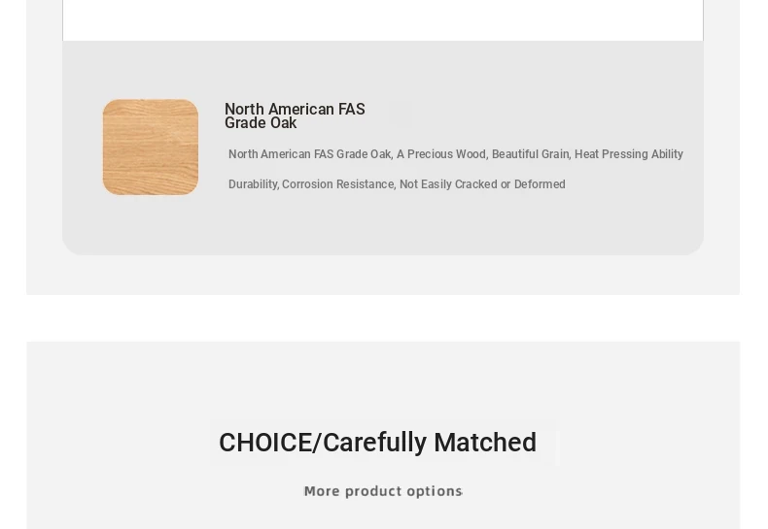Click the description line starting "North American FAS Grade Oak, A Precious"
768x529 pixels.
(456, 154)
